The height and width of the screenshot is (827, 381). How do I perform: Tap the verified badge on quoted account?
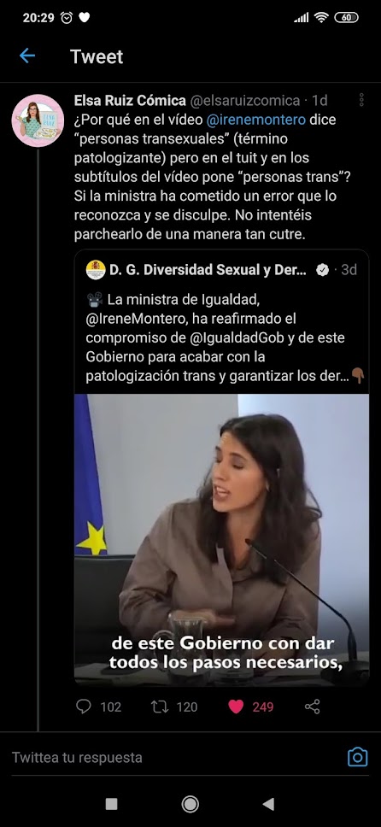(322, 270)
